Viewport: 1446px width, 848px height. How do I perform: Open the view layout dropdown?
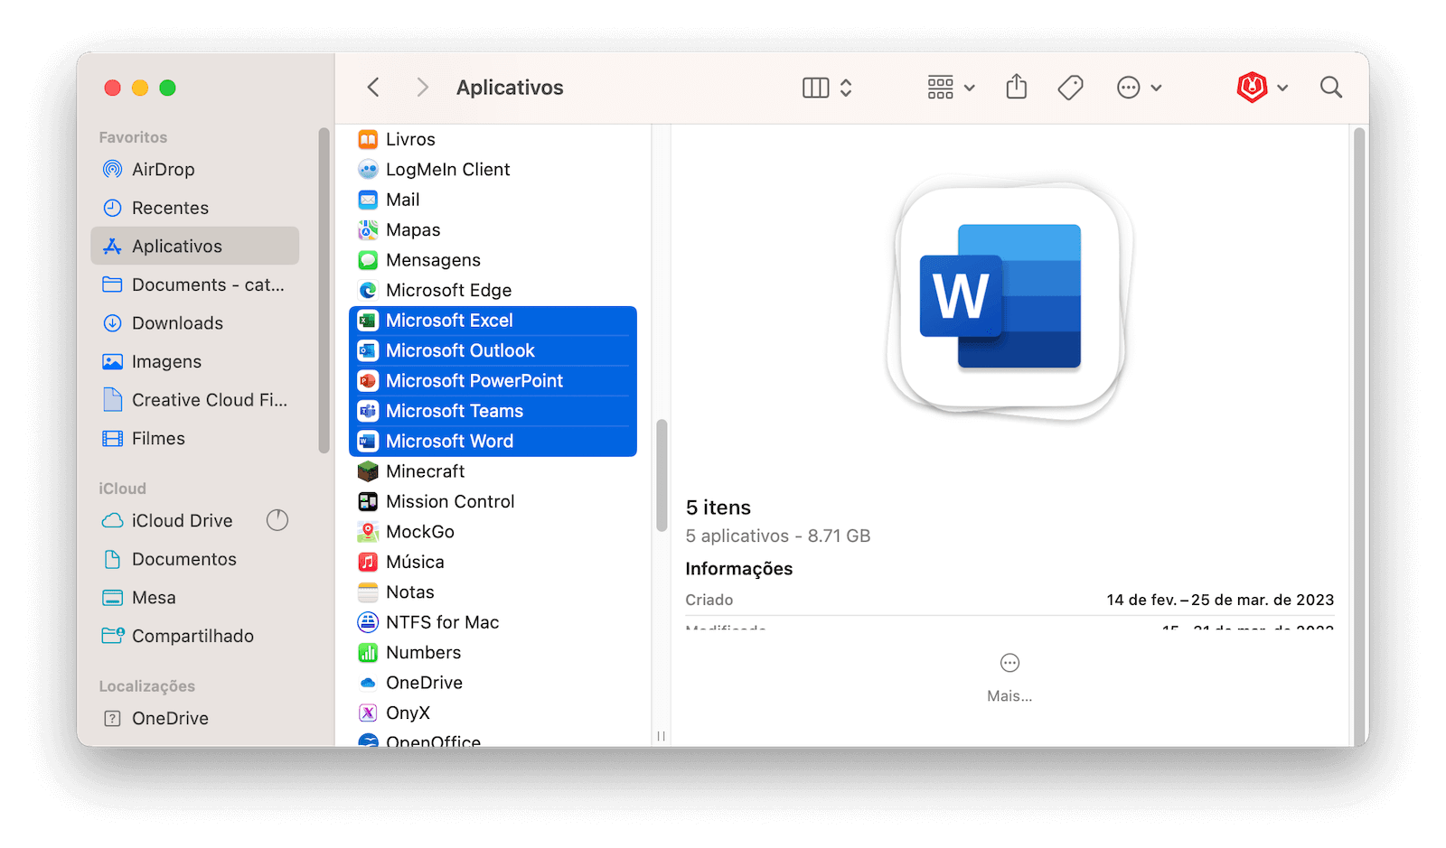825,87
